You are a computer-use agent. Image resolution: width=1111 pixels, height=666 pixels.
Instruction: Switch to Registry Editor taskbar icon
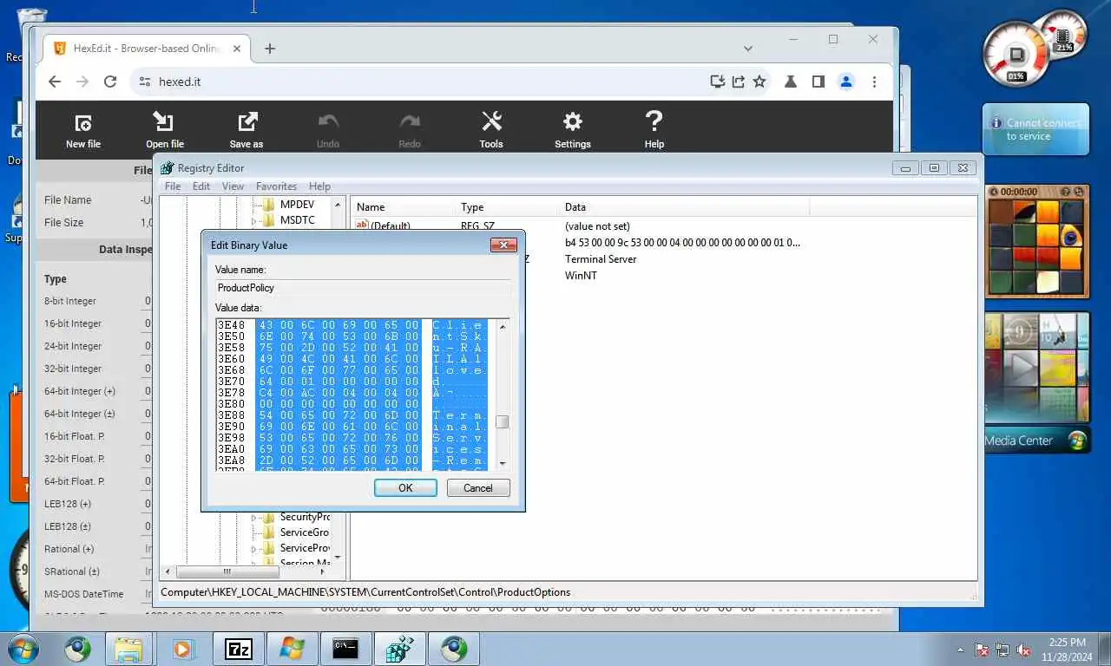(x=399, y=649)
